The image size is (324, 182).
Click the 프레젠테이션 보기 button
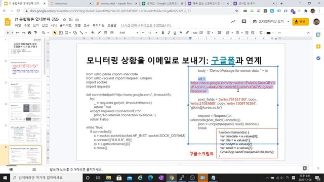click(x=269, y=21)
